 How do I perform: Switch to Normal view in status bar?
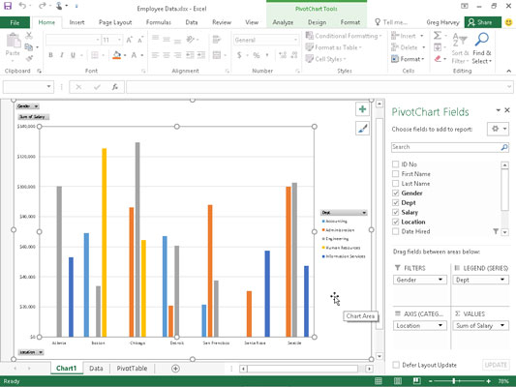379,381
